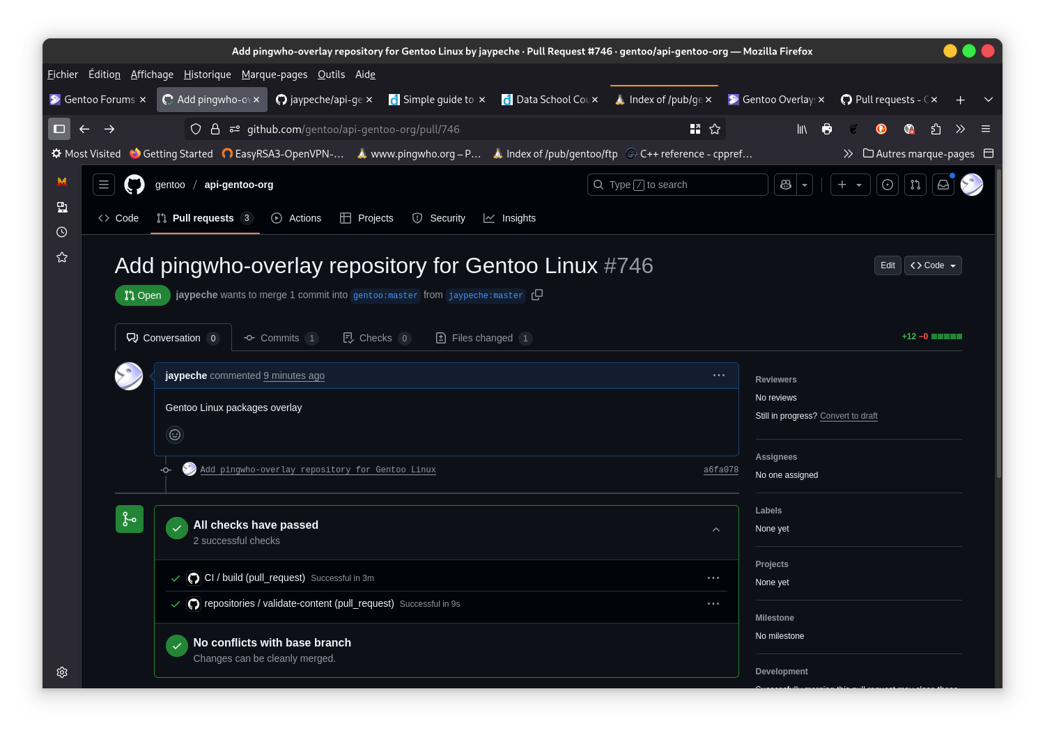Open gentoo organization breadcrumb link

(170, 185)
